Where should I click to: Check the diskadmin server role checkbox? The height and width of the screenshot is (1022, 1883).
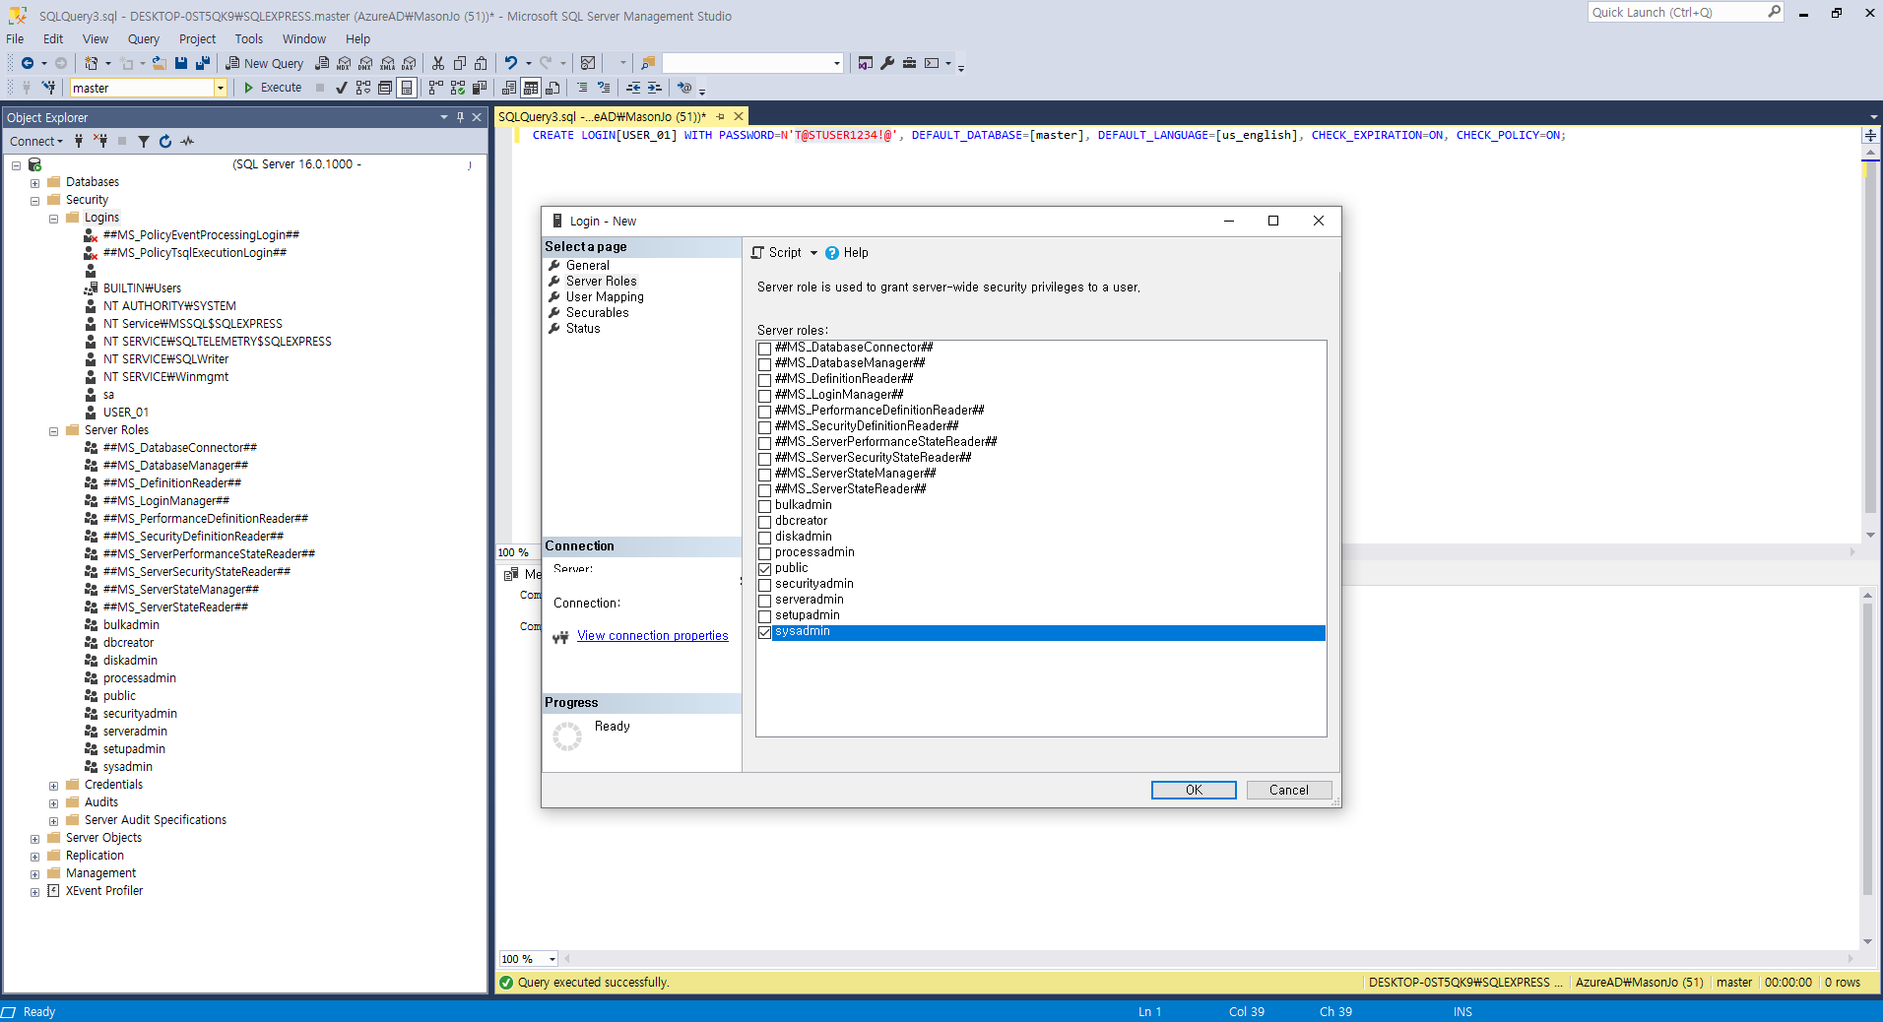click(x=764, y=538)
